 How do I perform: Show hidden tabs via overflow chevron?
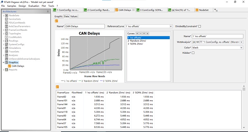click(216, 10)
